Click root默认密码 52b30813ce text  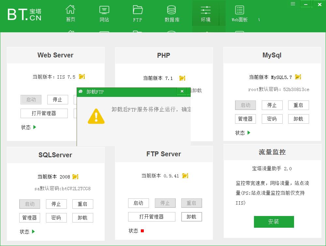(279, 89)
